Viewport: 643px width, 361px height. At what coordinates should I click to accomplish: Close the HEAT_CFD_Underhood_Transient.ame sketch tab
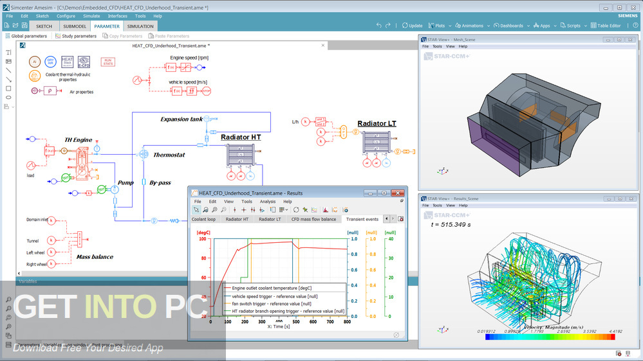(322, 46)
